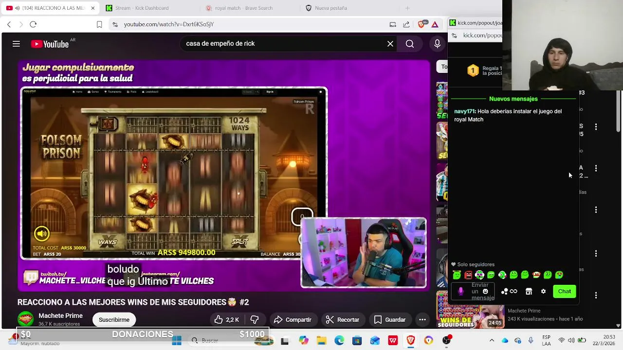Go back in browser history
This screenshot has height=350, width=623.
coord(9,24)
